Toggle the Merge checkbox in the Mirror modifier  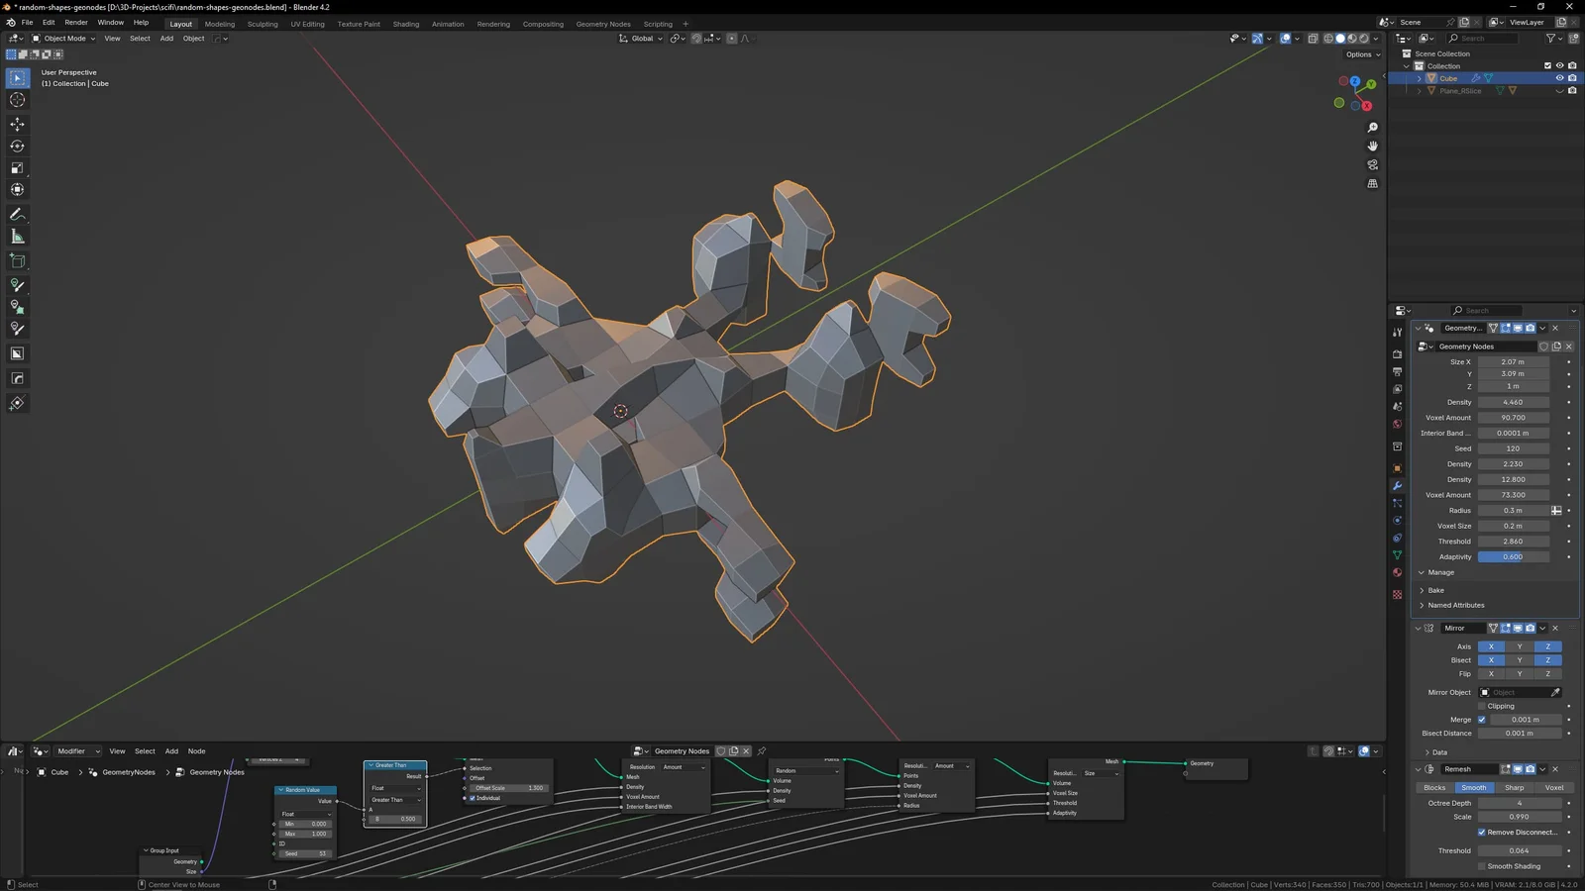coord(1482,720)
